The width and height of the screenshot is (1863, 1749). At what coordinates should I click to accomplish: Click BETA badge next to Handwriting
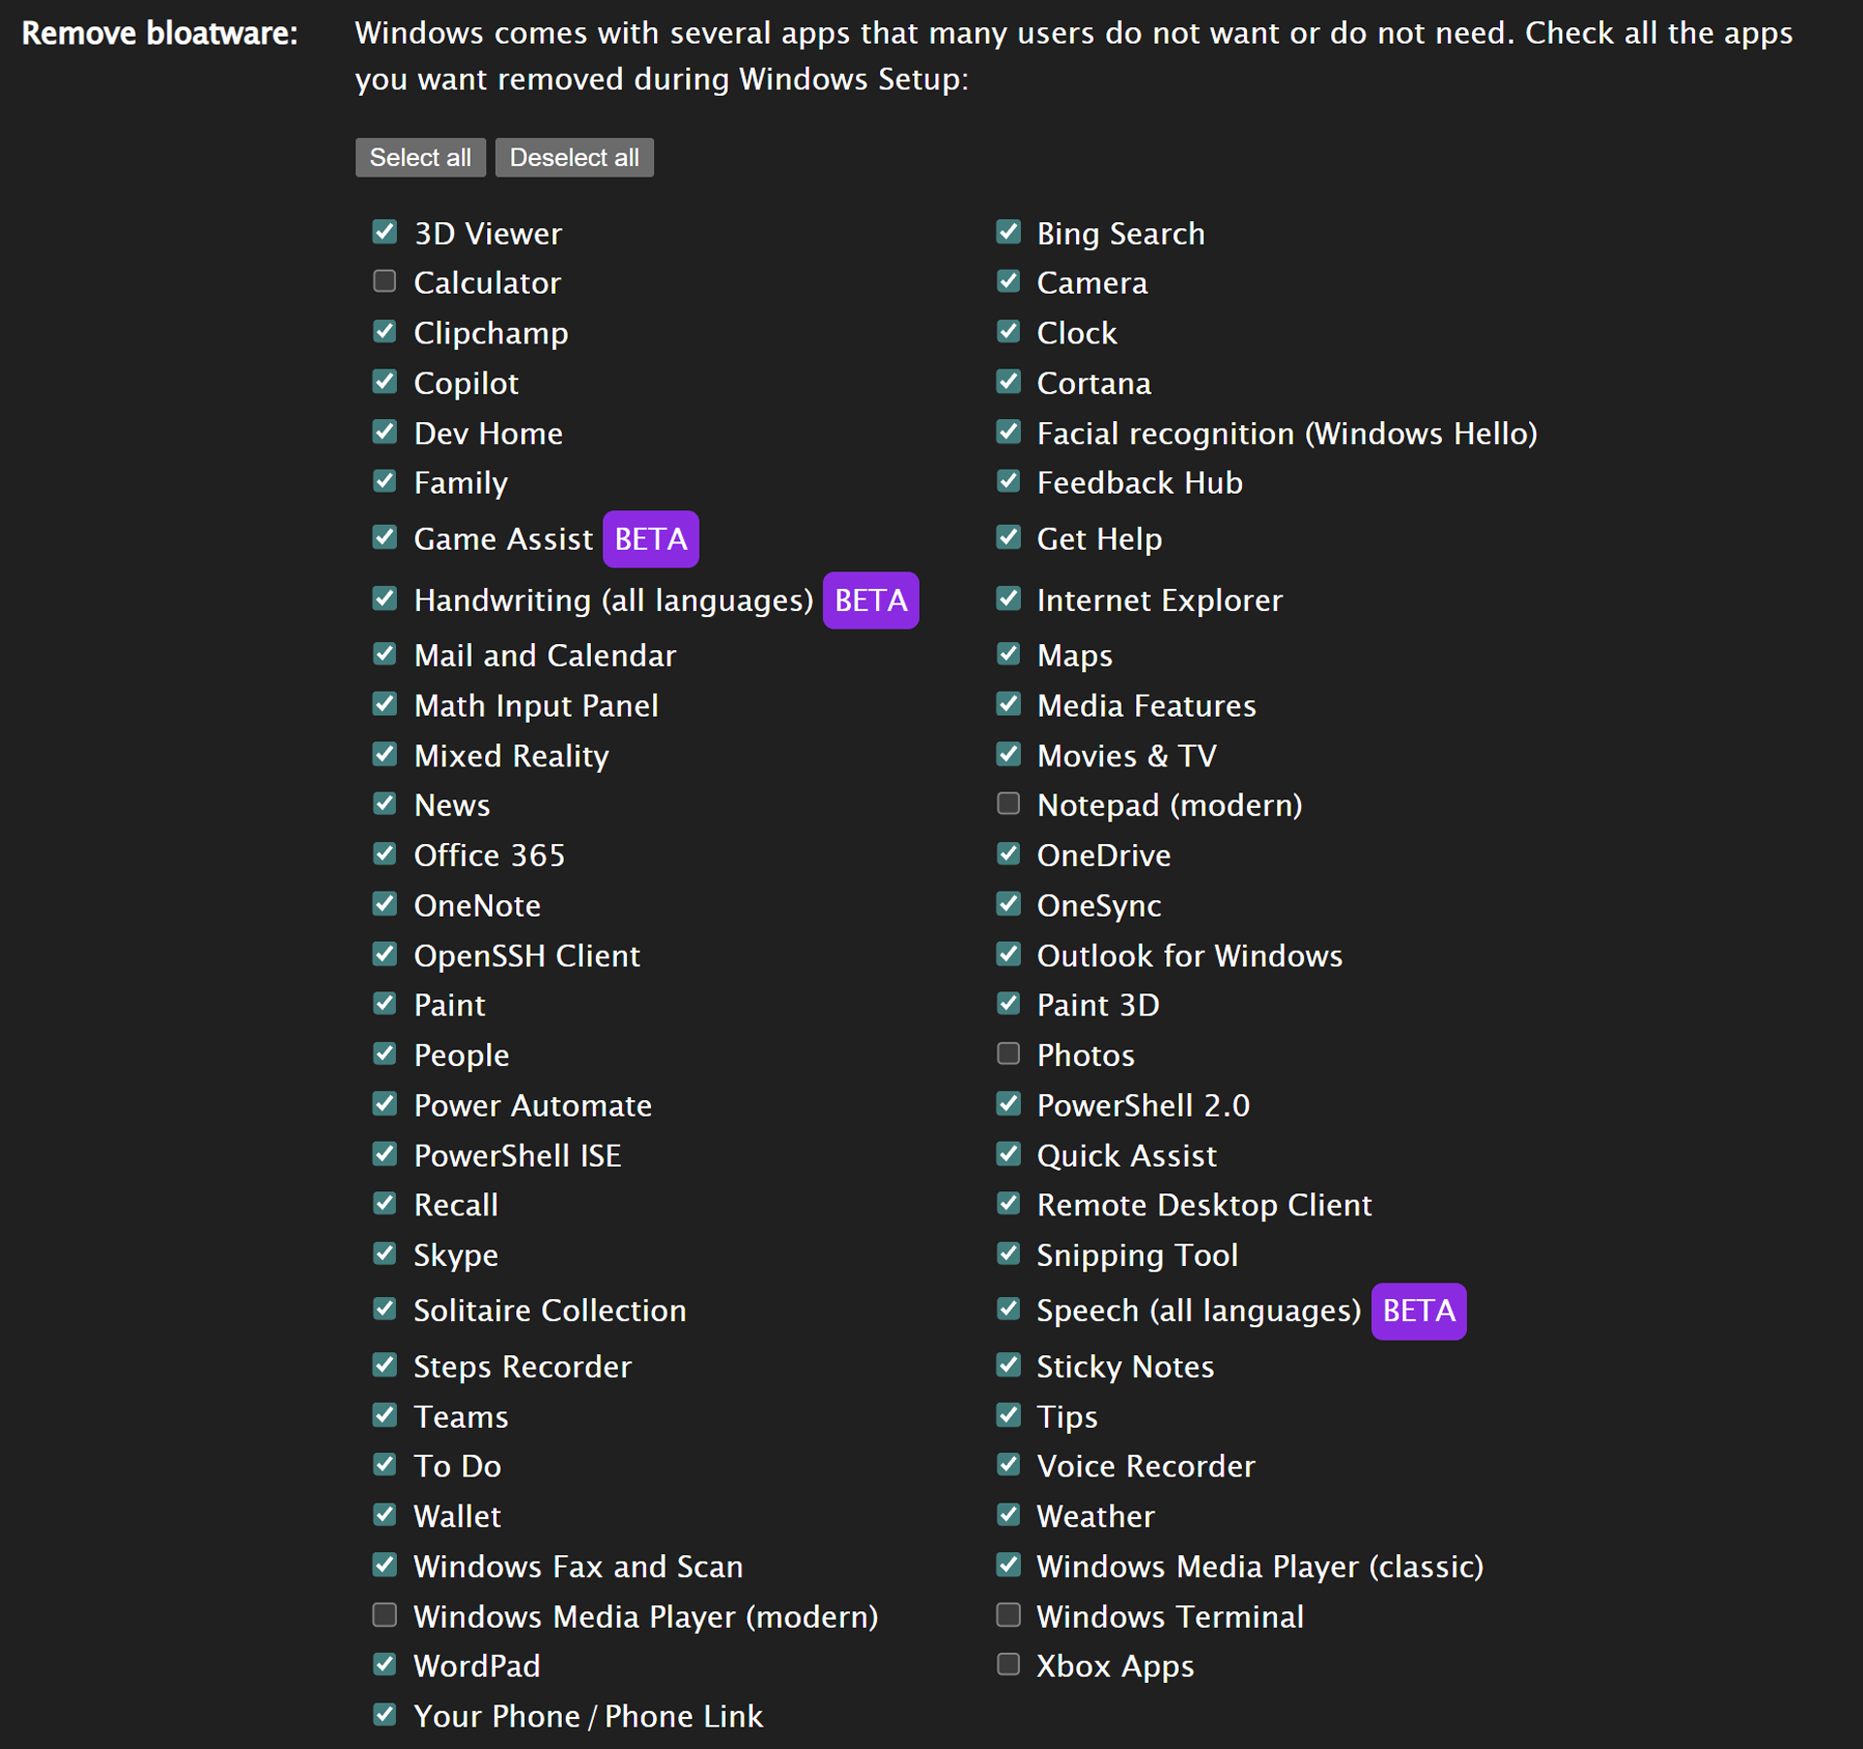[x=870, y=600]
